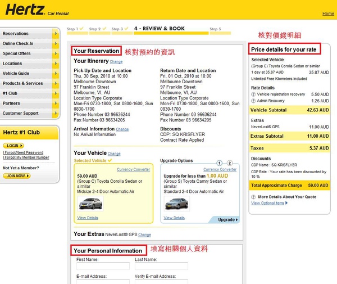Expand the Reservations arrow chevron
Image resolution: width=337 pixels, height=284 pixels.
pyautogui.click(x=56, y=34)
